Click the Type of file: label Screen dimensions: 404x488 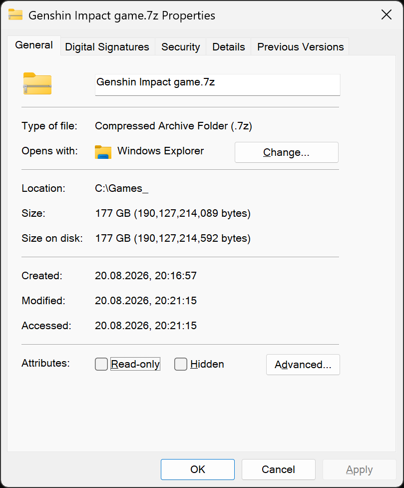tap(49, 126)
